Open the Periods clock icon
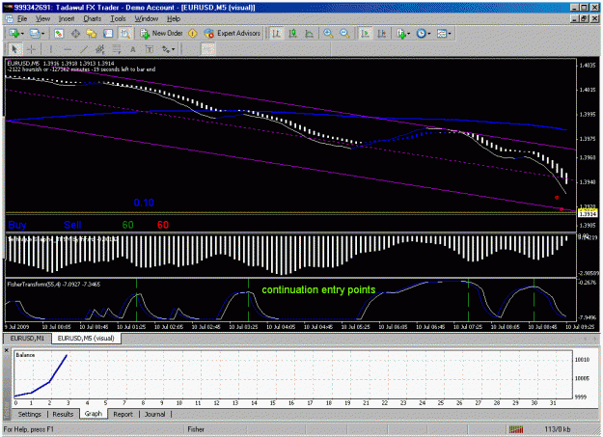The width and height of the screenshot is (603, 437). [x=421, y=34]
